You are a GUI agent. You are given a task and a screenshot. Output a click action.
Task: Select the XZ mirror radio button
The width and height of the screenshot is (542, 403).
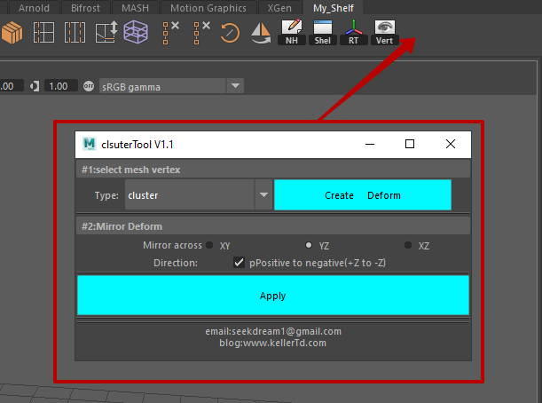tap(408, 245)
